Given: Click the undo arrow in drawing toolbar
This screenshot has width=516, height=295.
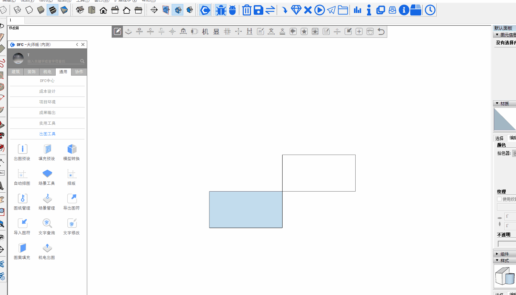Looking at the screenshot, I should point(381,32).
